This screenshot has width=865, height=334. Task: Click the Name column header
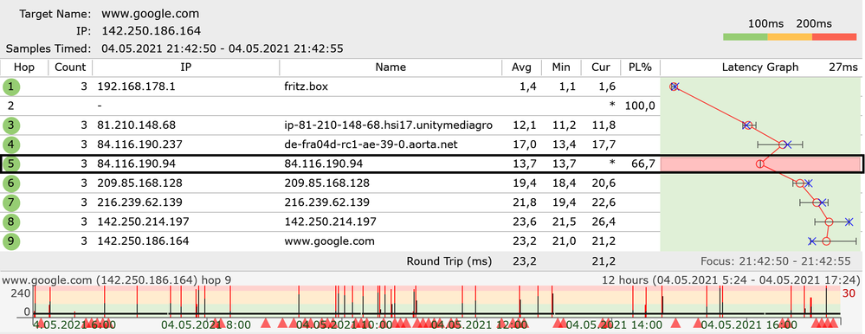[x=391, y=67]
